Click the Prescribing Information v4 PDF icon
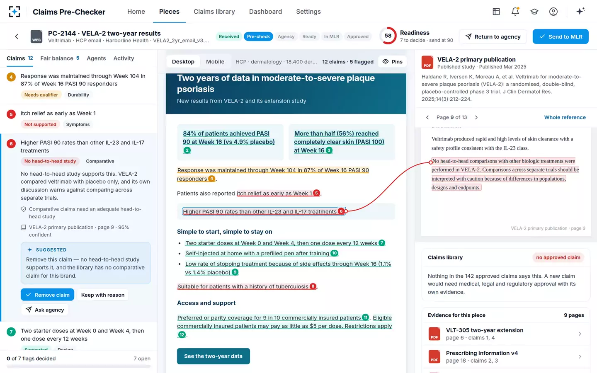The height and width of the screenshot is (373, 597). (x=434, y=356)
